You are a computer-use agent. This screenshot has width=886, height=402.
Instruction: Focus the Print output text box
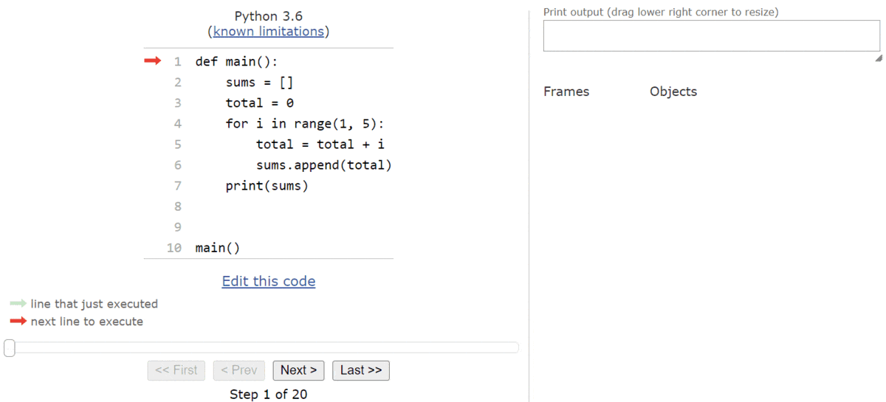click(x=711, y=35)
